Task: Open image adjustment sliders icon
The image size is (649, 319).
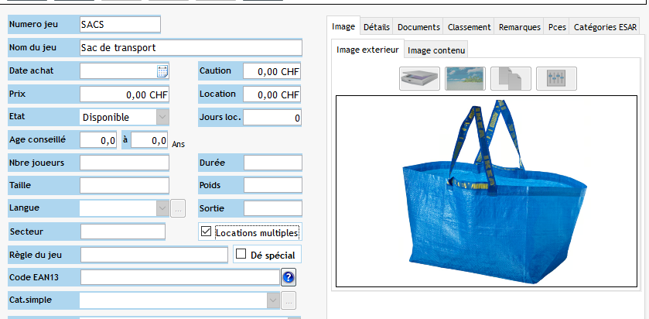Action: pyautogui.click(x=556, y=79)
